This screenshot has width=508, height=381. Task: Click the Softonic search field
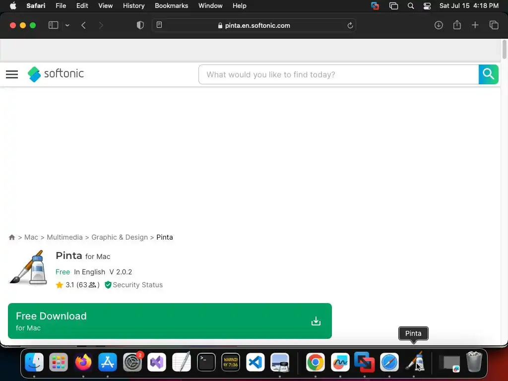click(x=338, y=74)
